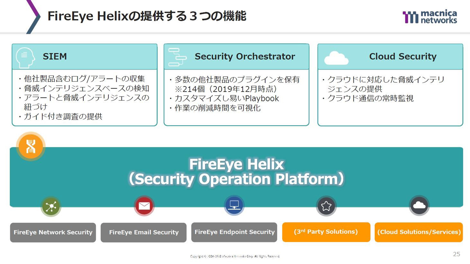Click the Security Orchestrator header title

[x=245, y=56]
